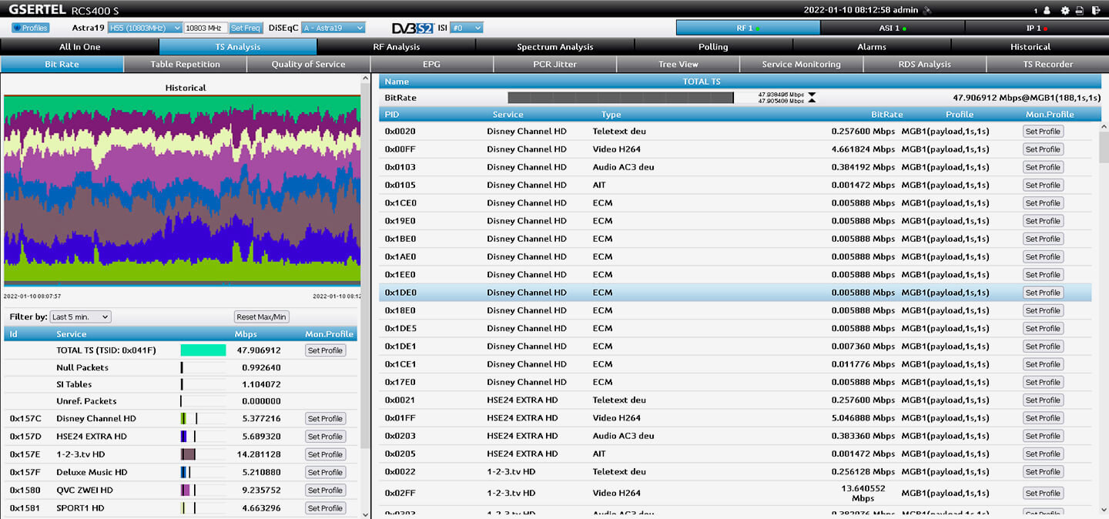The image size is (1109, 519).
Task: Switch to the Spectrum Analysis tab
Action: (x=555, y=47)
